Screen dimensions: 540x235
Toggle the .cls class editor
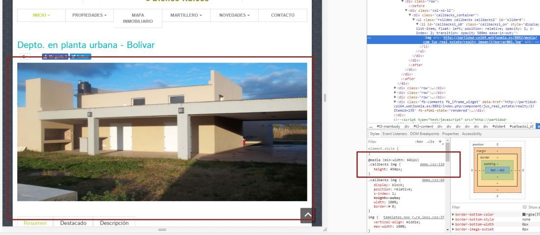[430, 141]
